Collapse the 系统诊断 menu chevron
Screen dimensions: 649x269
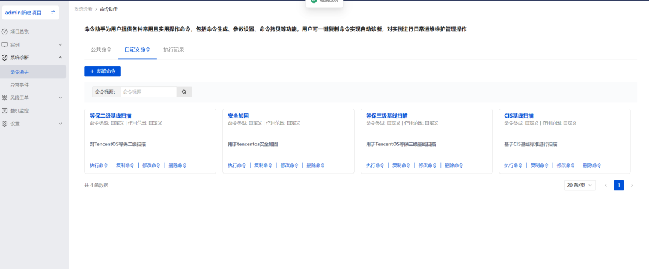[60, 58]
